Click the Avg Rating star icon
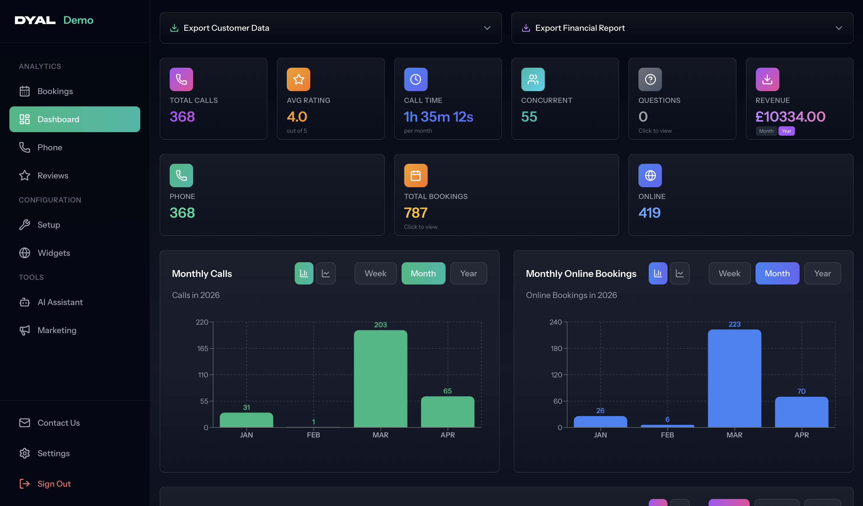 (299, 79)
